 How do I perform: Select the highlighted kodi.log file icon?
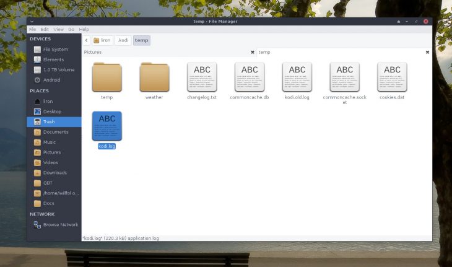(107, 126)
